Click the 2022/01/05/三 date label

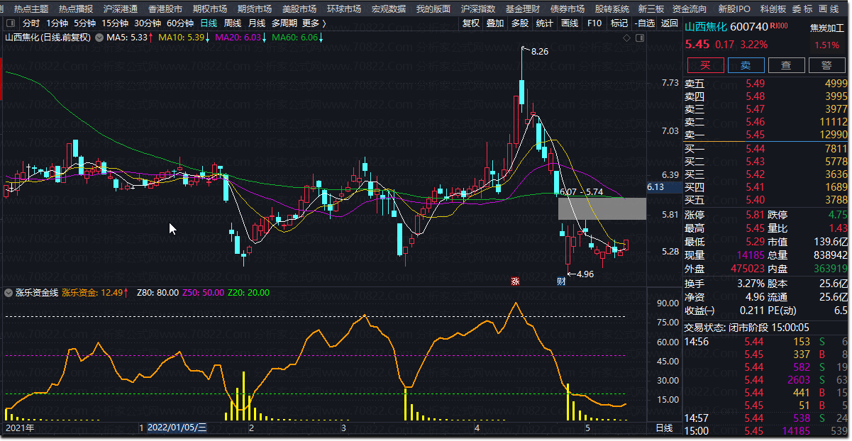pyautogui.click(x=177, y=428)
